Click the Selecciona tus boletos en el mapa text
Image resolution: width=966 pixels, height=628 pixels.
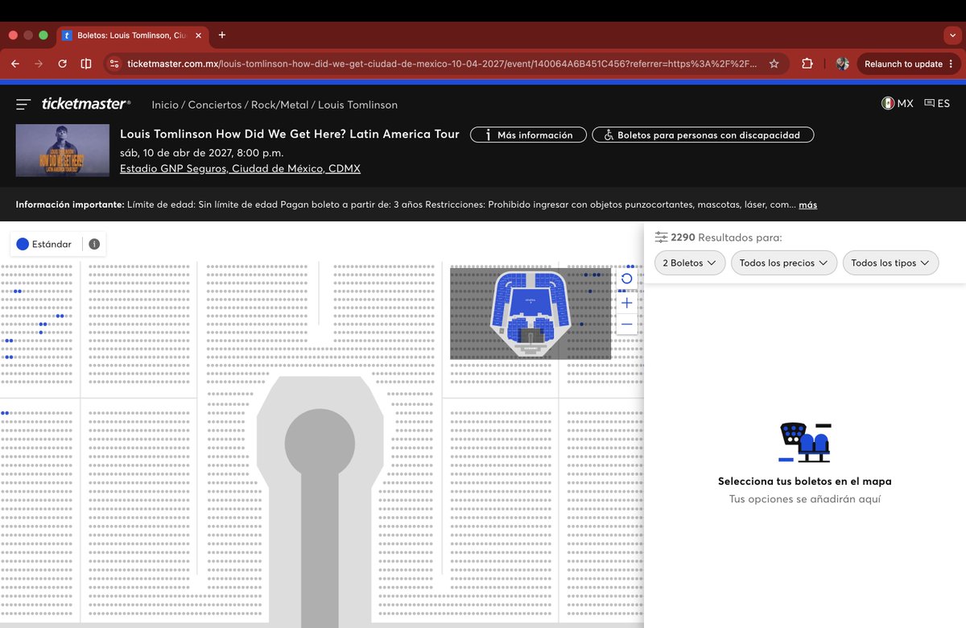pyautogui.click(x=805, y=481)
